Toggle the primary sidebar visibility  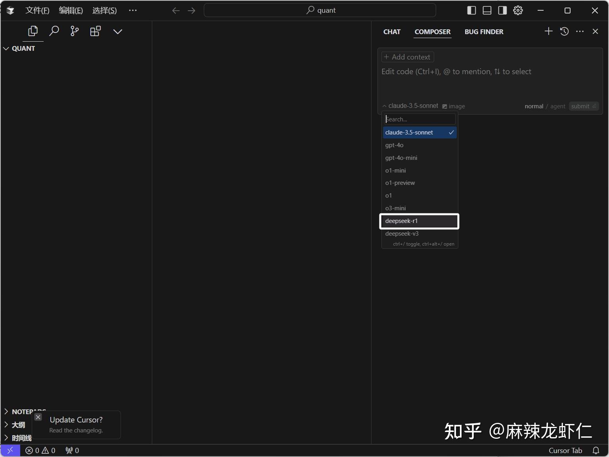point(471,10)
